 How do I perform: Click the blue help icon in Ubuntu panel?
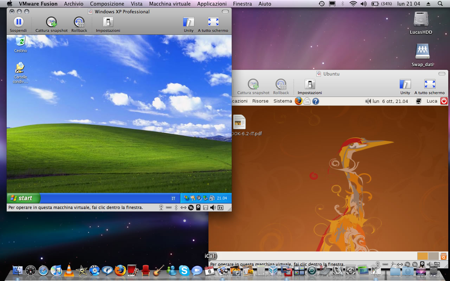316,101
